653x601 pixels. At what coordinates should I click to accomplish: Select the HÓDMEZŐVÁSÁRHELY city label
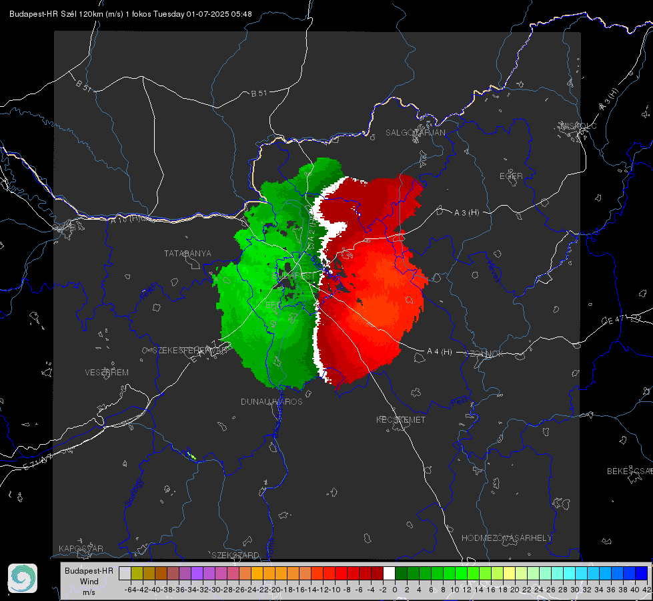pos(506,538)
